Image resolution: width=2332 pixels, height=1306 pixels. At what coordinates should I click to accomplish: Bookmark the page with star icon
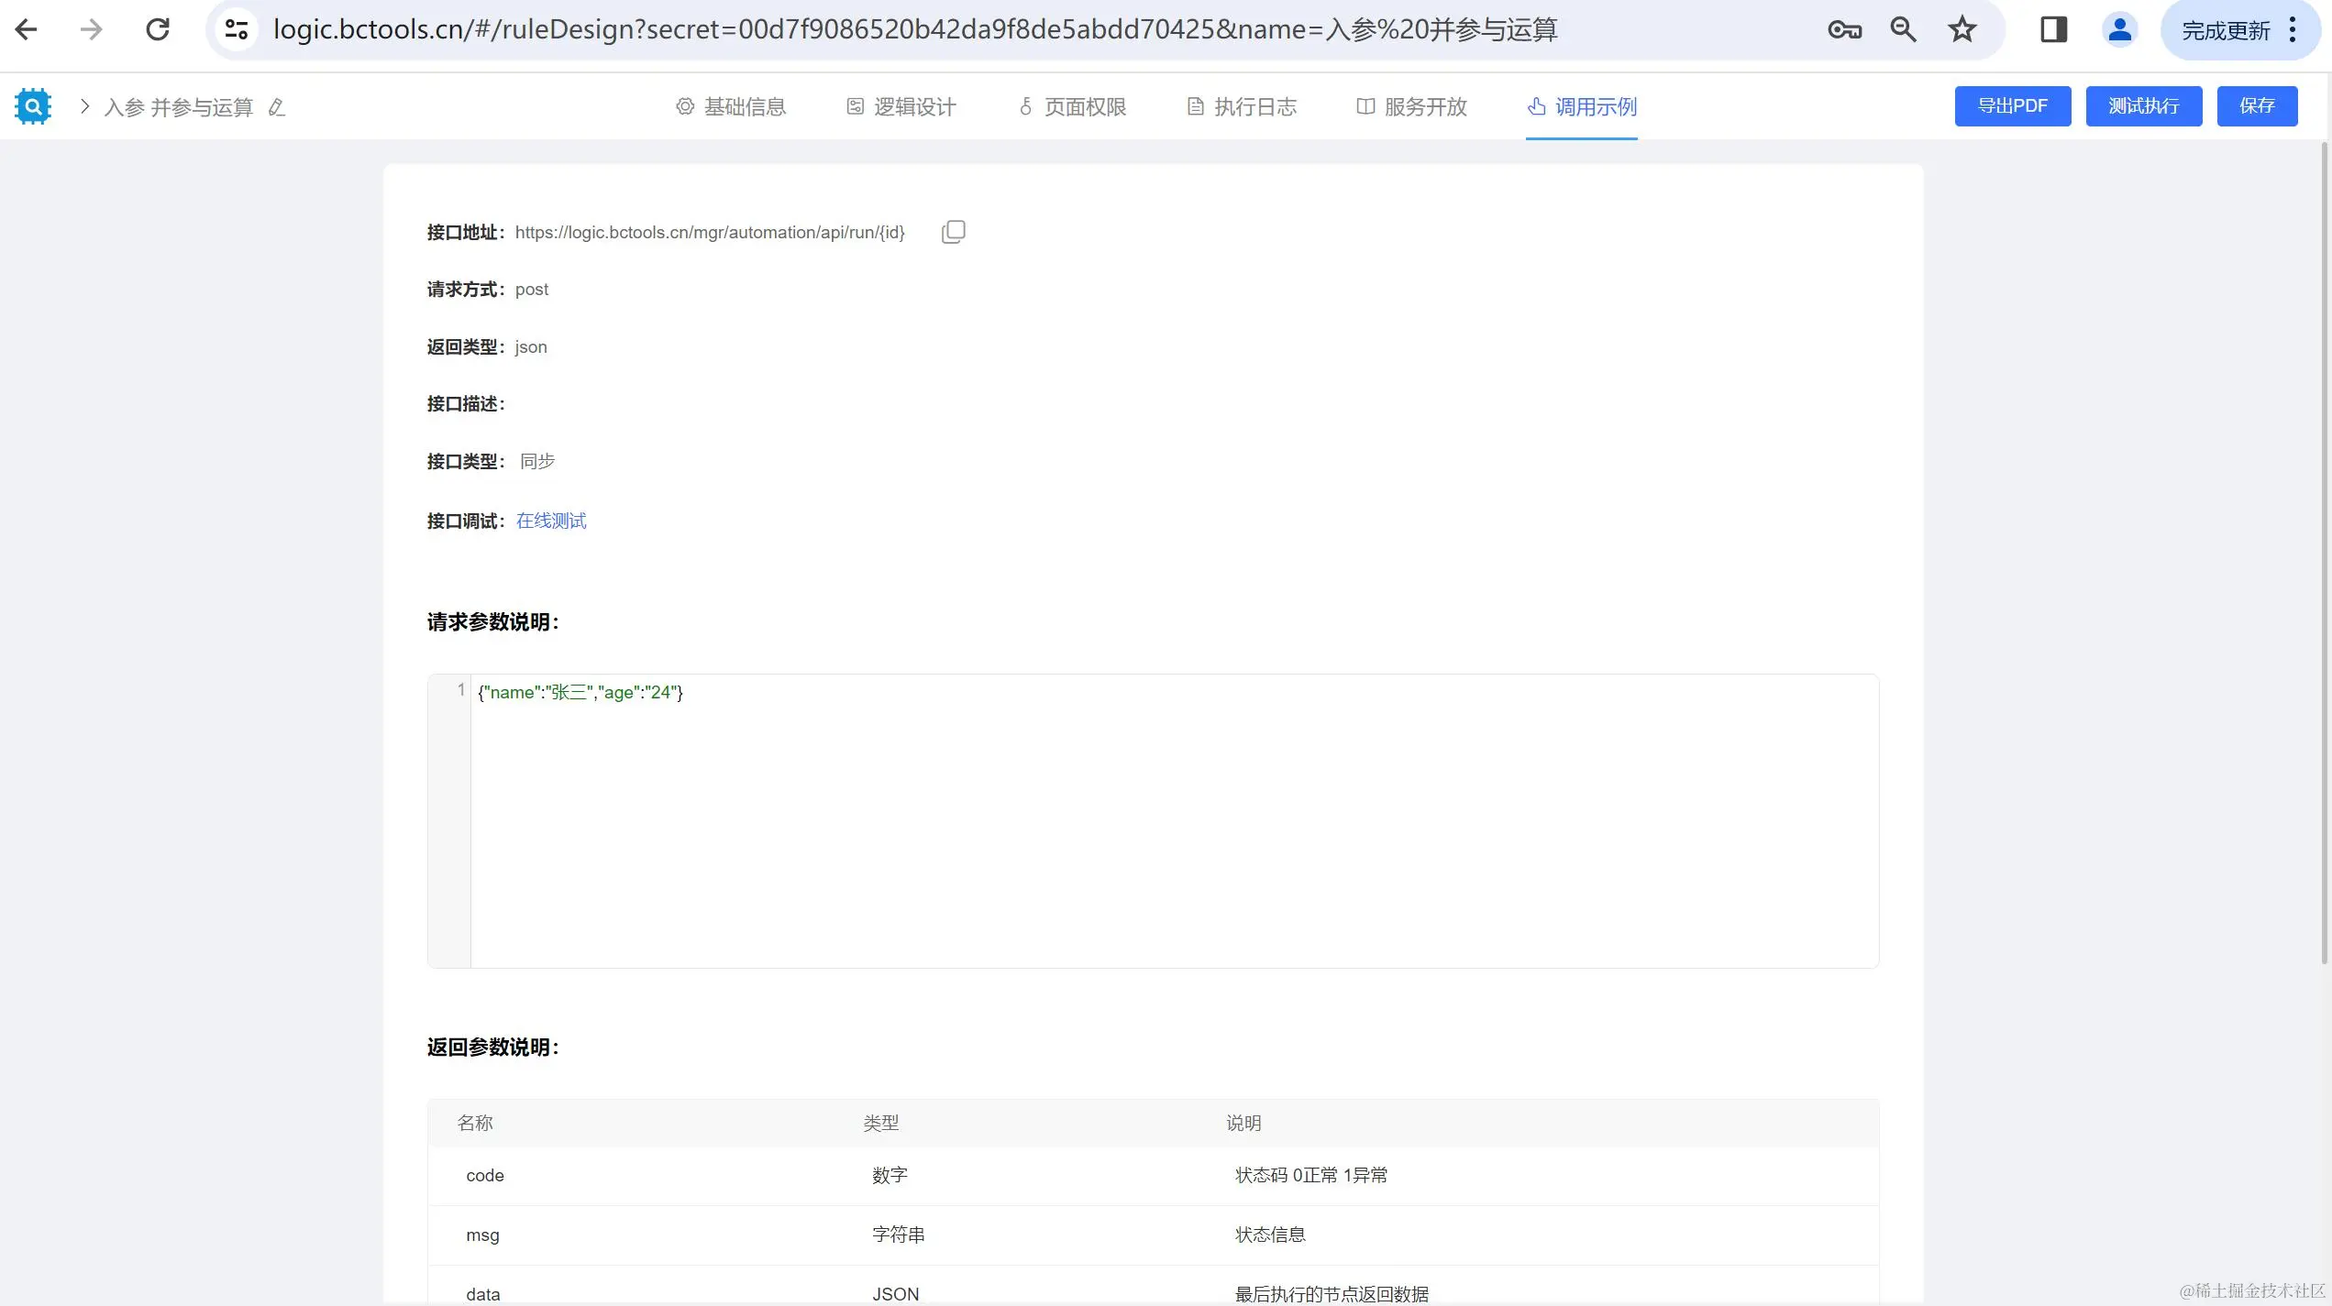point(1962,29)
